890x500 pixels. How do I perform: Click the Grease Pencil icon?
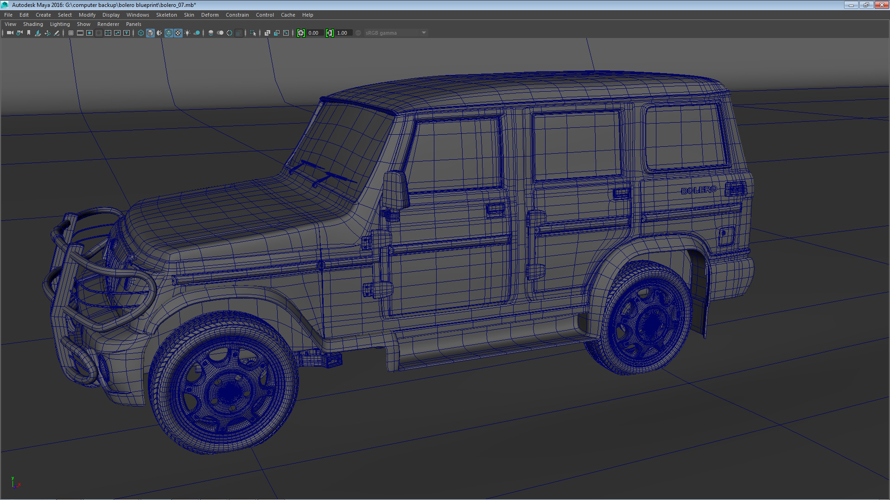57,33
